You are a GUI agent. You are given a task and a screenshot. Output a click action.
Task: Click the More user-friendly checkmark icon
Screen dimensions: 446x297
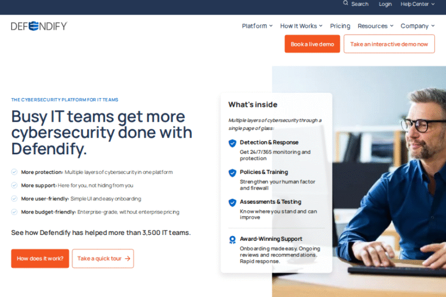pyautogui.click(x=14, y=198)
